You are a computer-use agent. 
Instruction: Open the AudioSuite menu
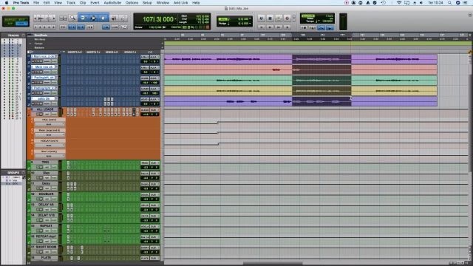click(112, 3)
